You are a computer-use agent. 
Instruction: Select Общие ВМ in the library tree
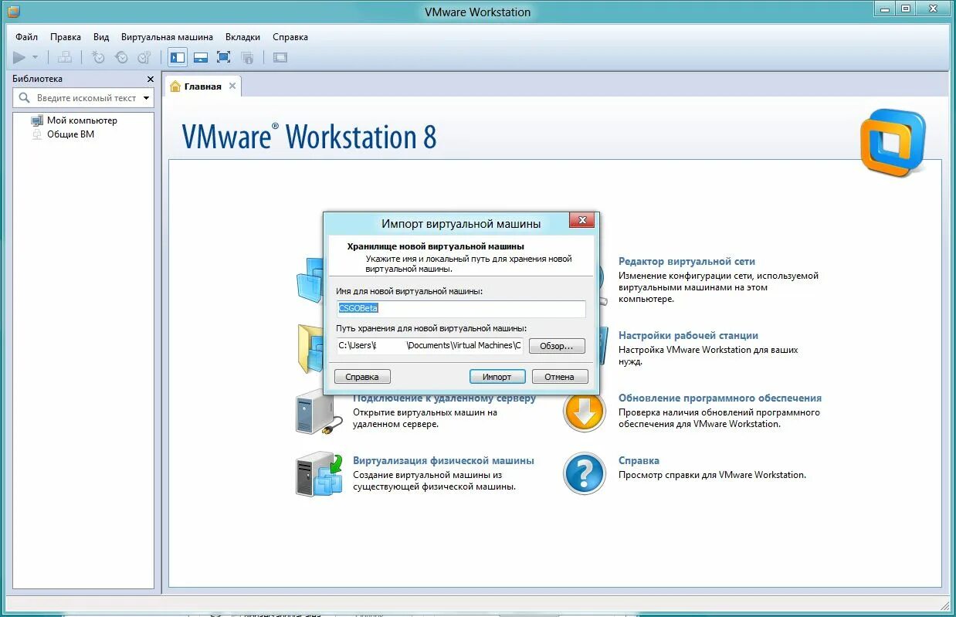tap(70, 134)
